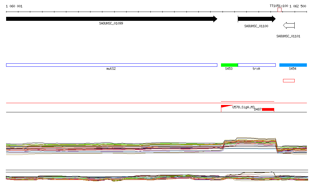Select the blue S454 segment bar
Screen dimensions: 313x187
pos(293,65)
